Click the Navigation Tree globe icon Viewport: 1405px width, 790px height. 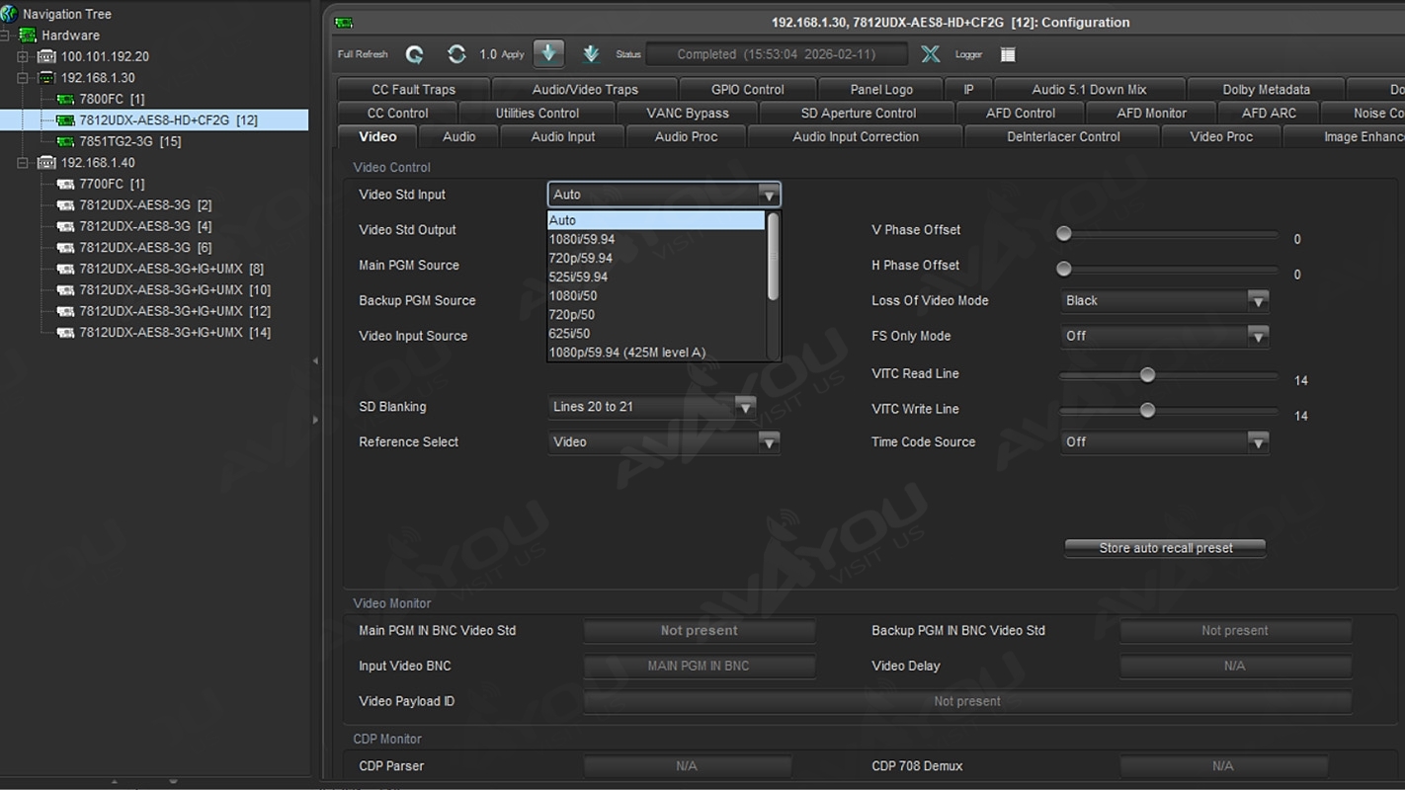click(x=10, y=14)
